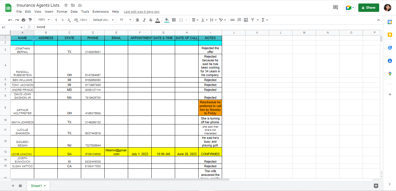Toggle strikethrough formatting
This screenshot has height=191, width=396.
coord(151,20)
